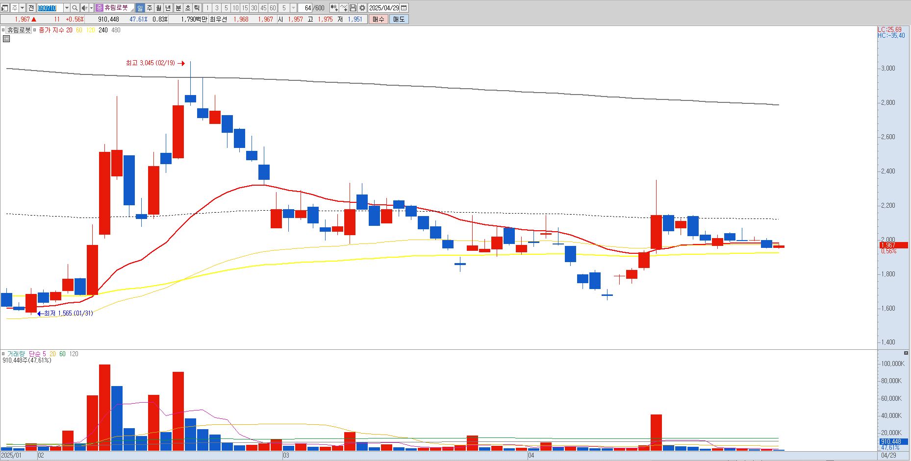The width and height of the screenshot is (911, 461).
Task: Click the add line chart icon
Action: click(344, 8)
